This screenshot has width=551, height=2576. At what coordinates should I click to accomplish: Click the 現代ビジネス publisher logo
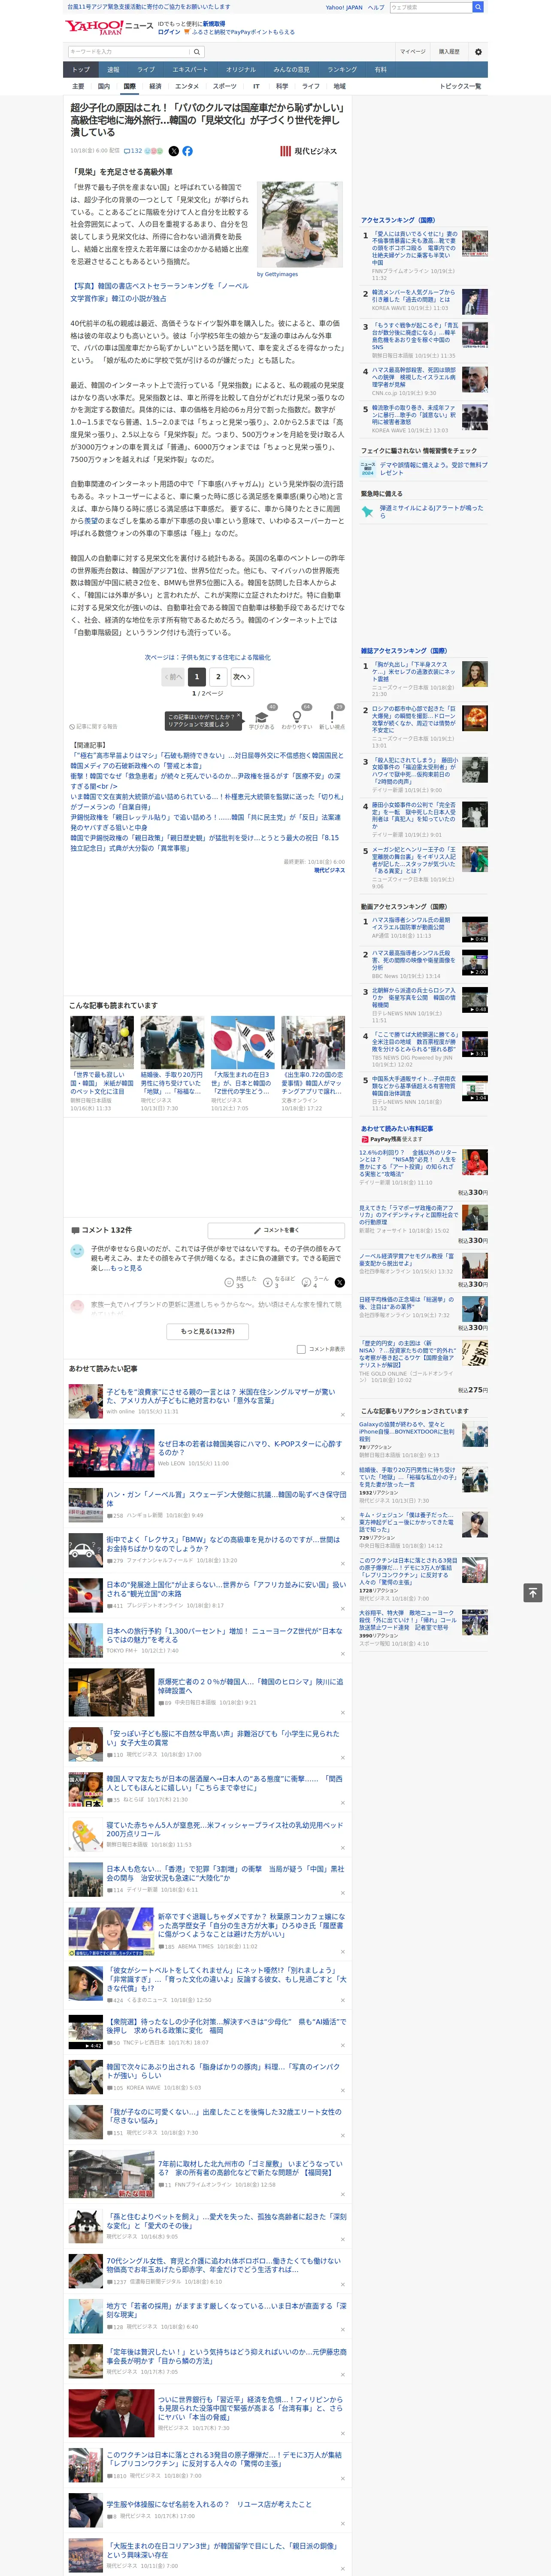[x=308, y=151]
